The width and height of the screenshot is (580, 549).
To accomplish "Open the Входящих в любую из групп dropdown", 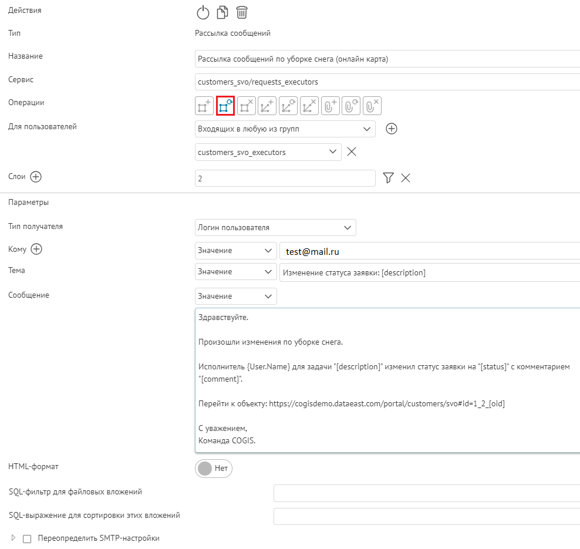I will coord(285,129).
